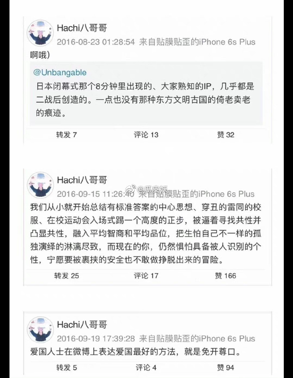
Task: Open avatar of second Hachi八哥哥 post
Action: [x=40, y=185]
